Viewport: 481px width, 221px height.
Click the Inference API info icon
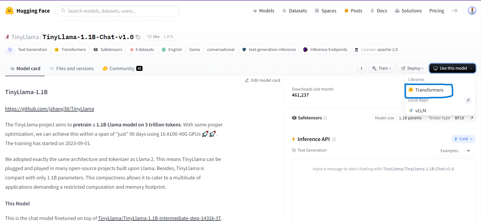[334, 139]
